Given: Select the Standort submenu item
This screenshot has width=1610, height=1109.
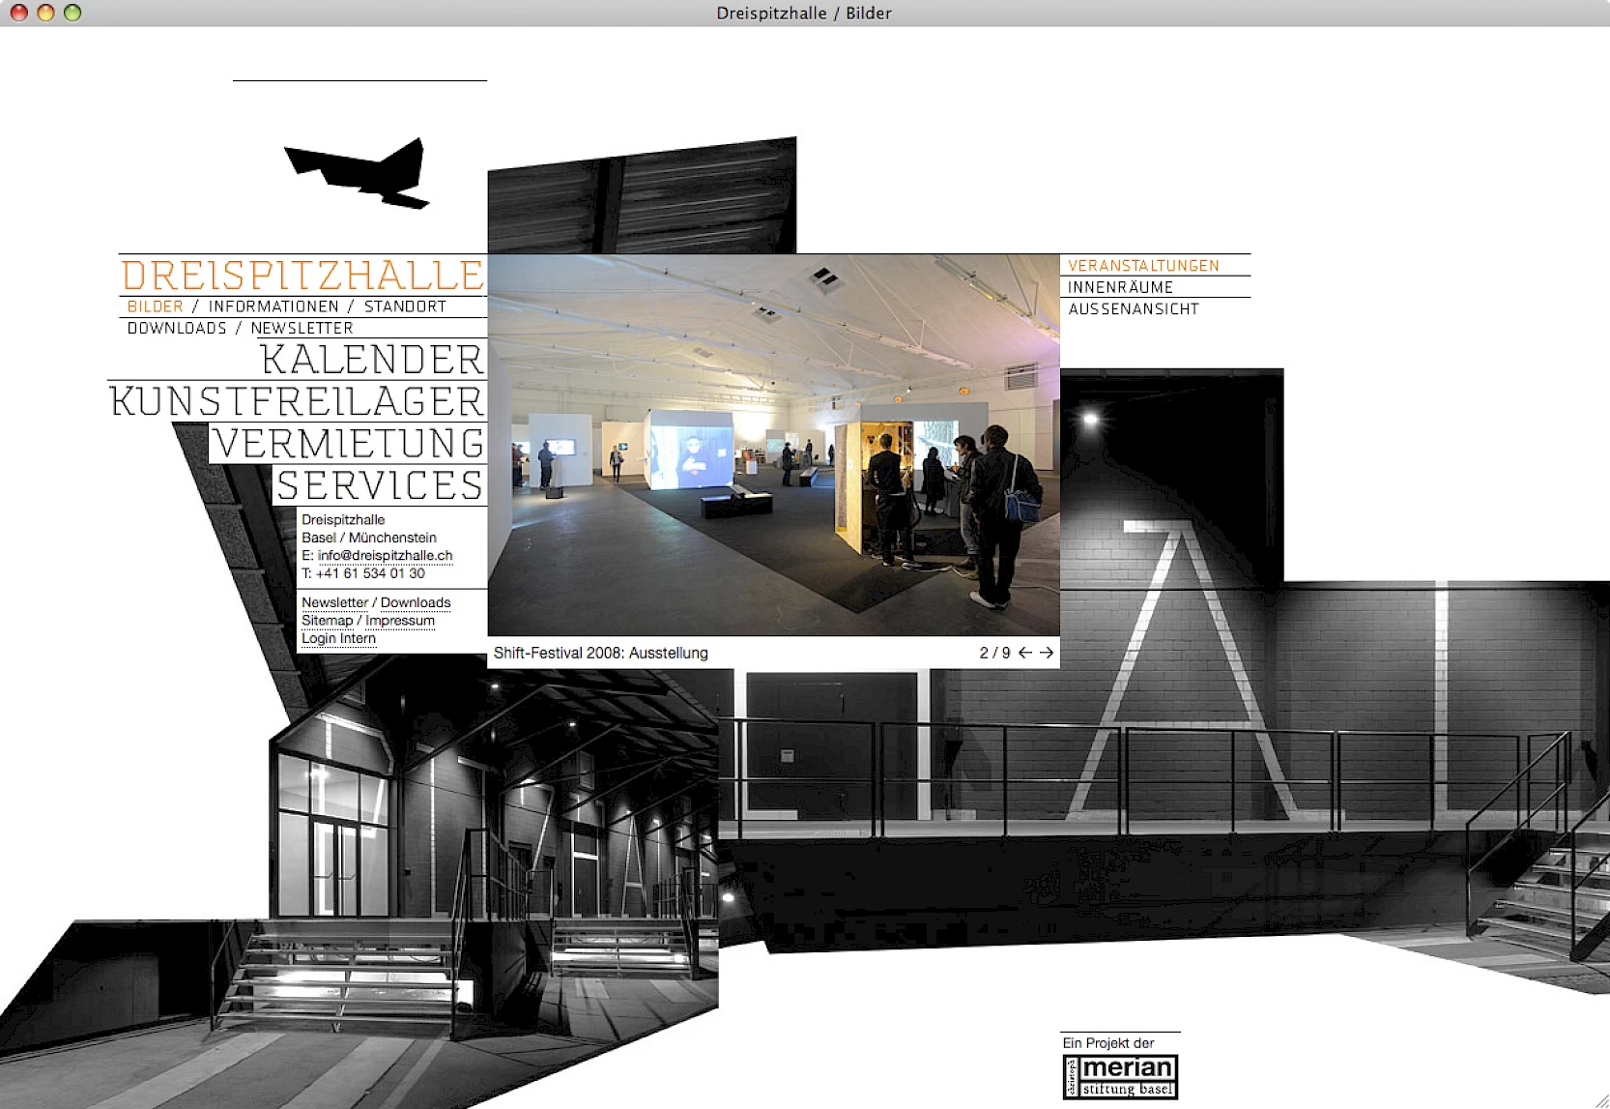Looking at the screenshot, I should click(405, 306).
